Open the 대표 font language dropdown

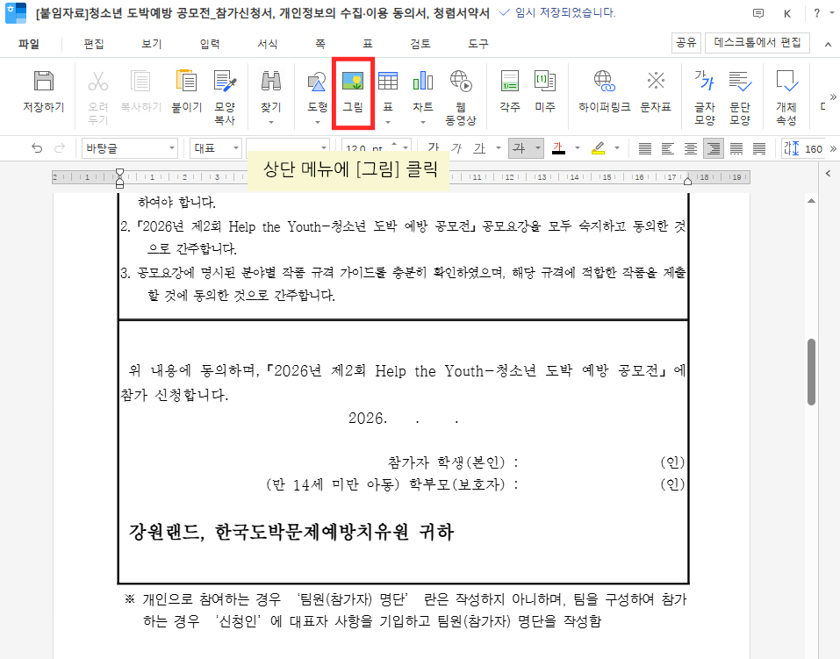point(236,148)
